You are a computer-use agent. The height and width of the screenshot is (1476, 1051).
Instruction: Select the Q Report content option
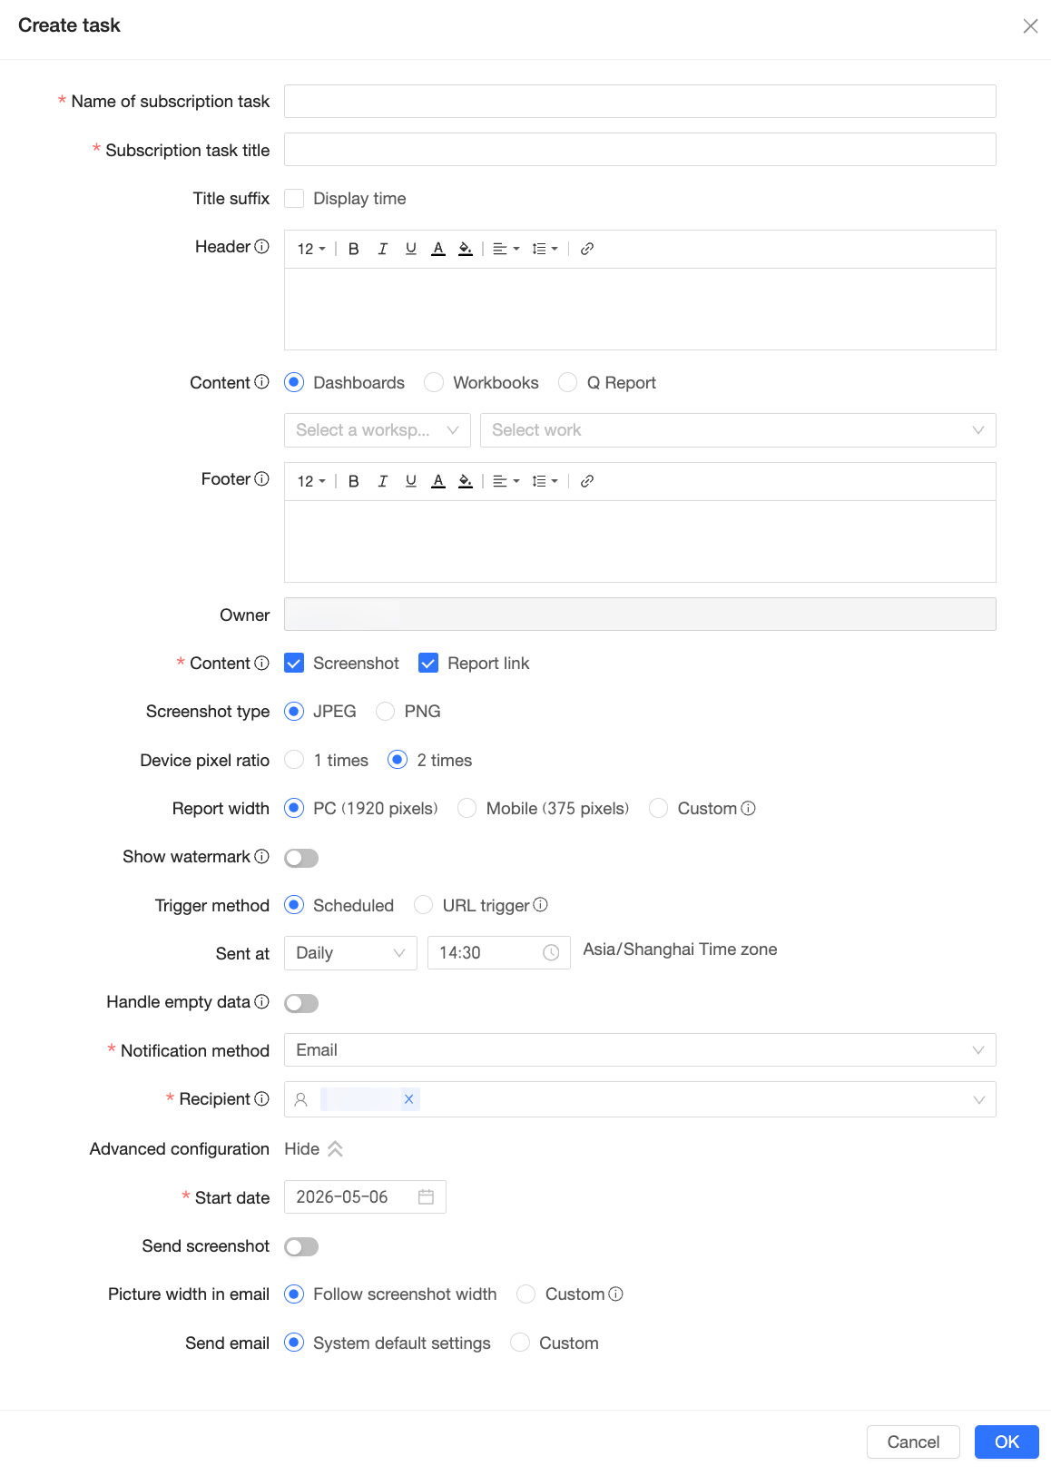click(x=567, y=382)
